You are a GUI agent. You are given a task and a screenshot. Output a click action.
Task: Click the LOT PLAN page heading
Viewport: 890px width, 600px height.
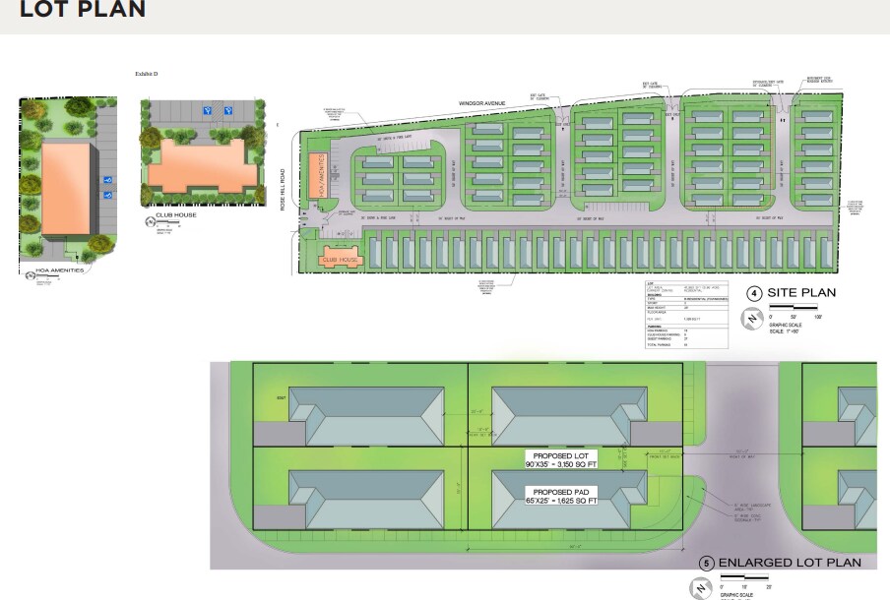83,11
